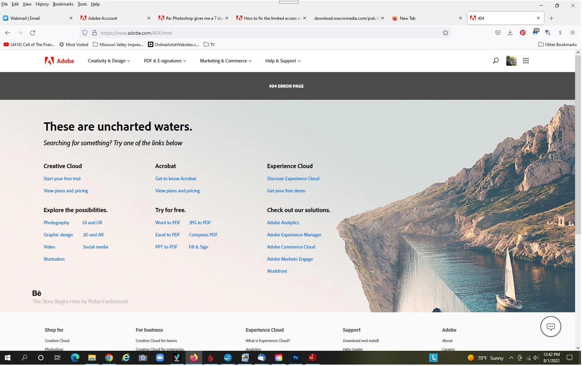Open a new browser tab

pyautogui.click(x=552, y=18)
